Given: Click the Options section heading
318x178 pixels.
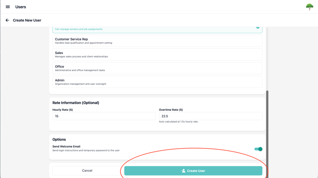Looking at the screenshot, I should coord(59,139).
